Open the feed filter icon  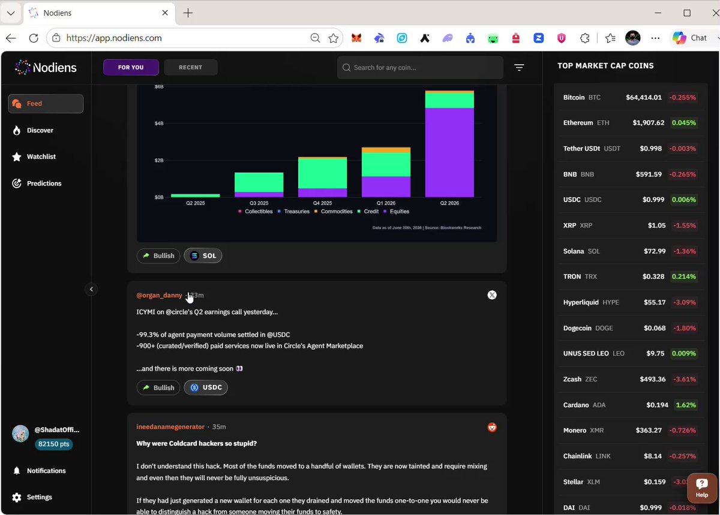click(x=519, y=67)
